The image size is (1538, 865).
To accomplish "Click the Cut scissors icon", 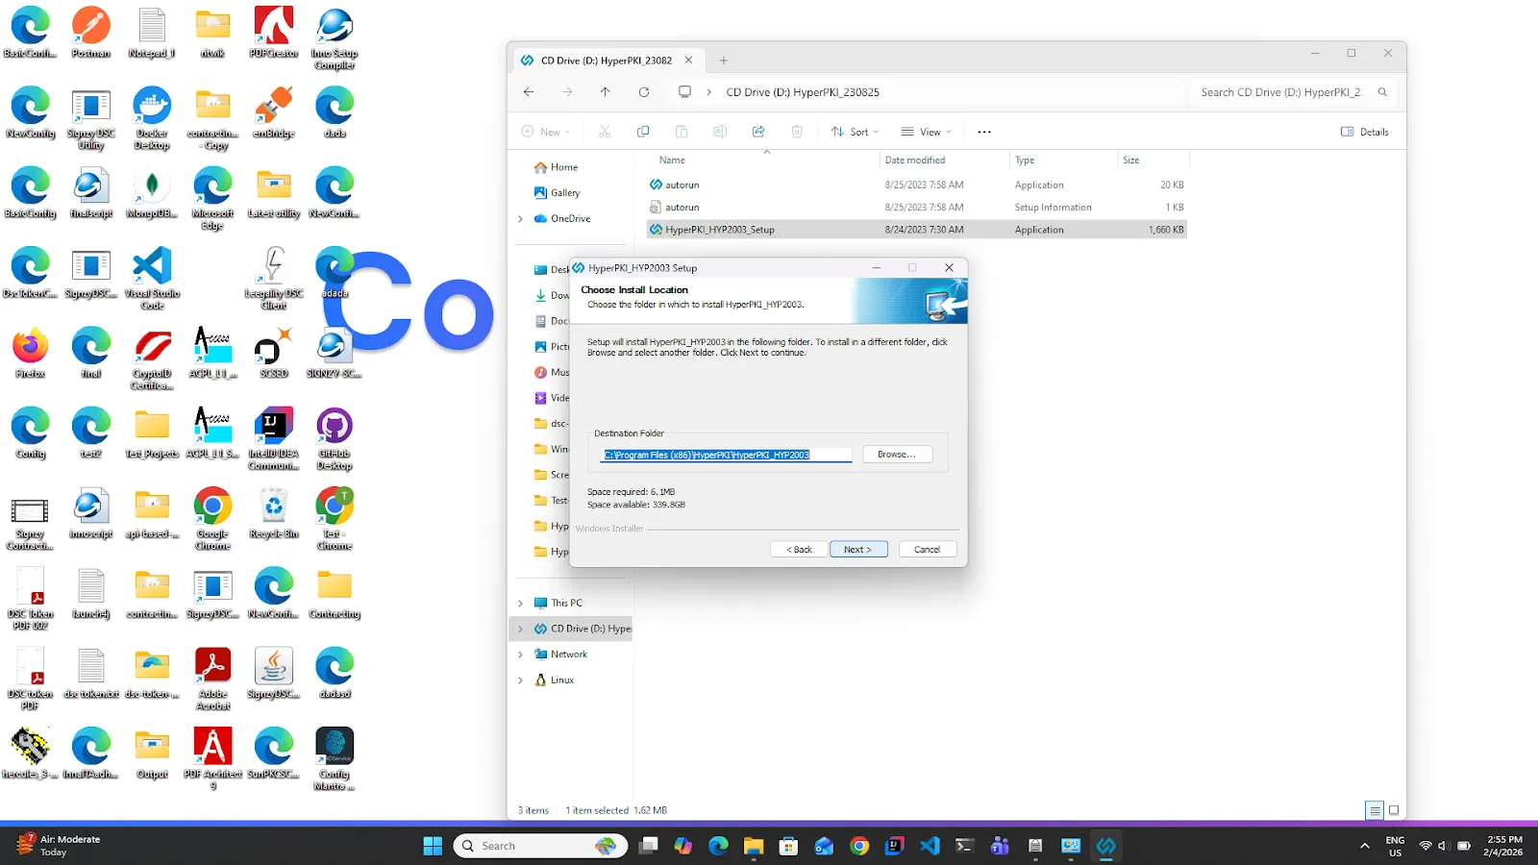I will click(x=605, y=132).
